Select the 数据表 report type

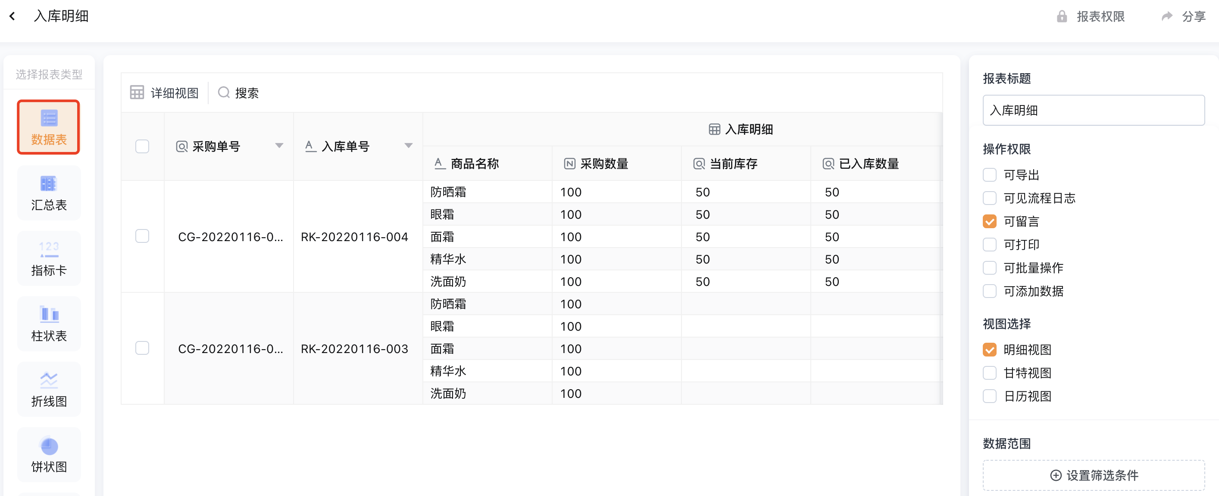[x=48, y=127]
